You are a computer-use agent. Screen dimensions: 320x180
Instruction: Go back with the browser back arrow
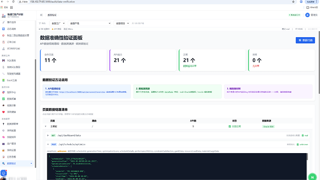point(2,2)
